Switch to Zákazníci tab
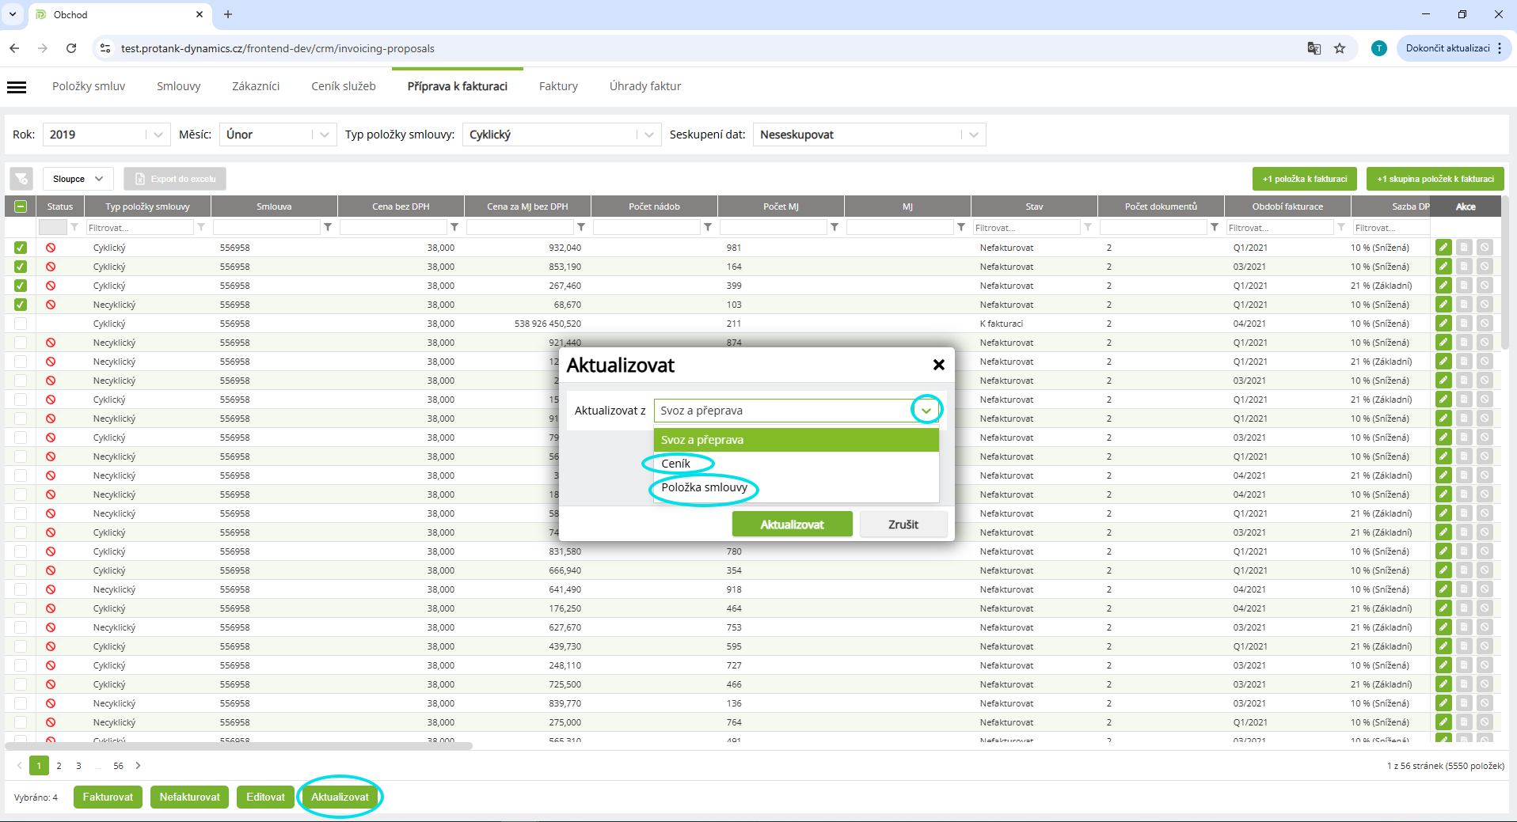Viewport: 1517px width, 822px height. click(x=256, y=86)
